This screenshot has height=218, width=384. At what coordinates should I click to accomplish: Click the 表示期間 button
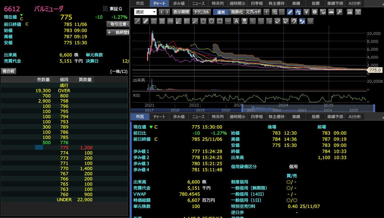(x=181, y=12)
